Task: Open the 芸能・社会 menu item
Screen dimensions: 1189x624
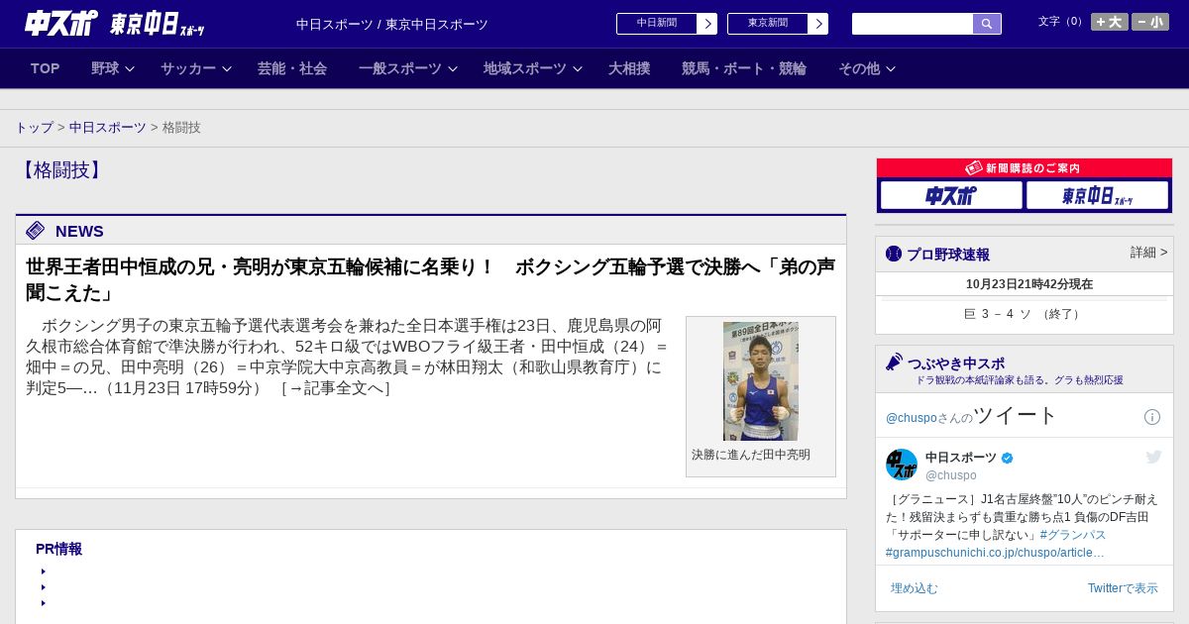Action: 292,68
